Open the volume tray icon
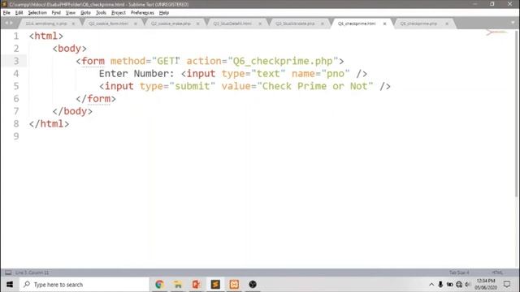520x292 pixels. [x=468, y=285]
